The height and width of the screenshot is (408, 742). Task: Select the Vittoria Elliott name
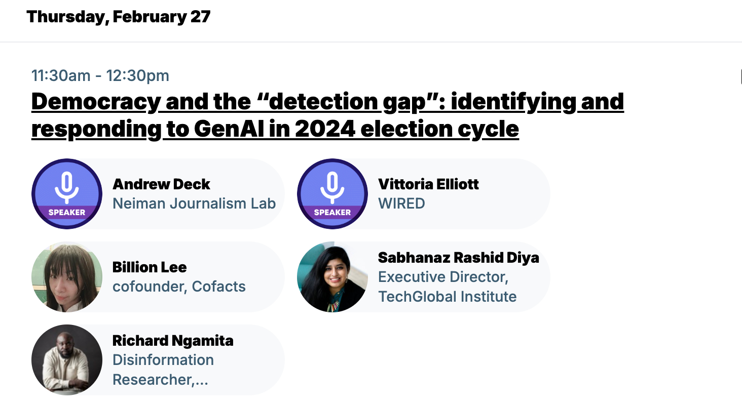point(428,184)
